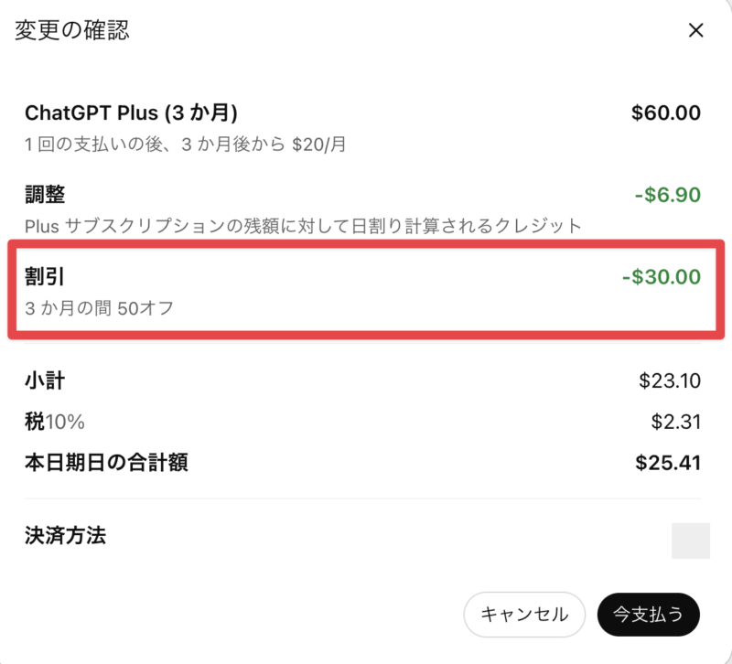Click the キャンセル button

coord(524,615)
